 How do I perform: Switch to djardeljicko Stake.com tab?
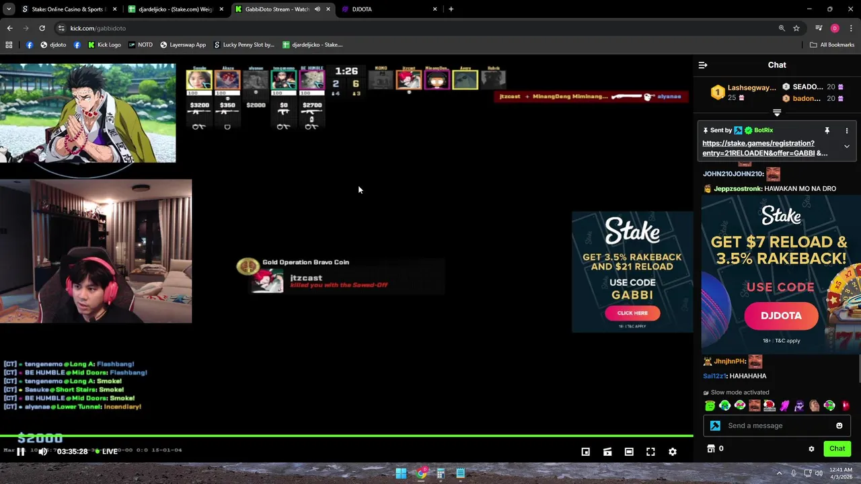tap(175, 9)
